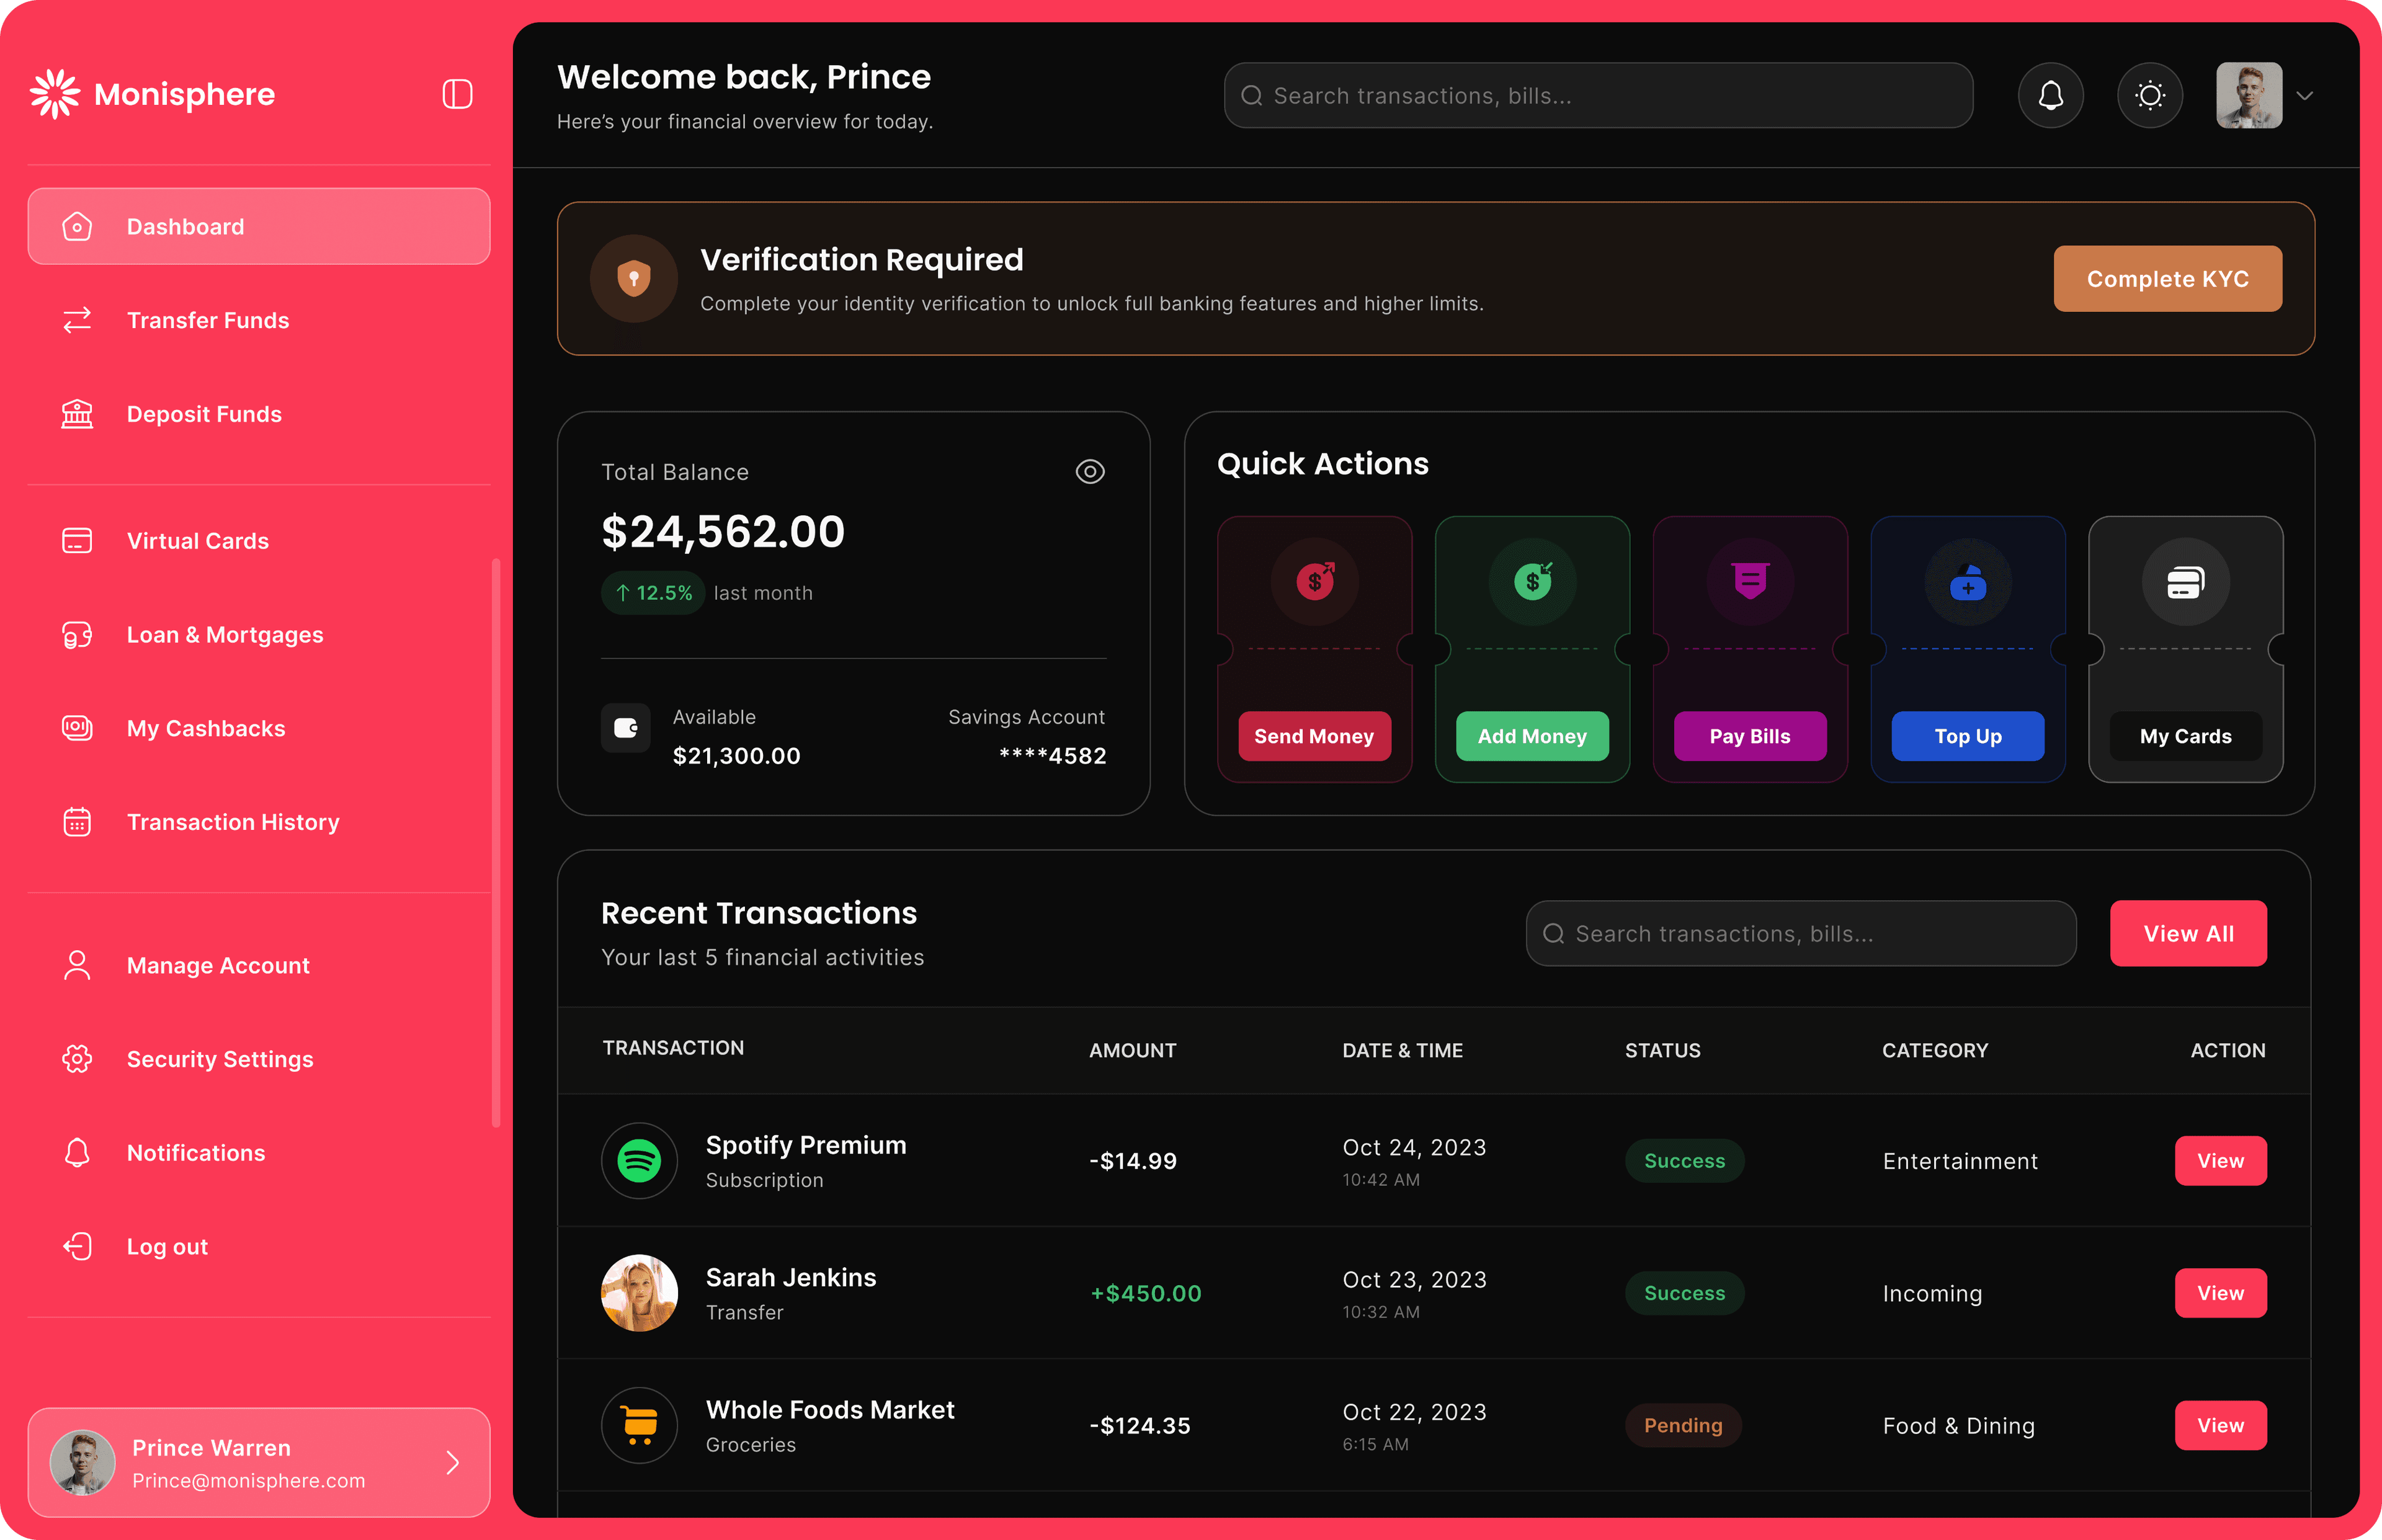Click the Complete KYC button

2167,278
